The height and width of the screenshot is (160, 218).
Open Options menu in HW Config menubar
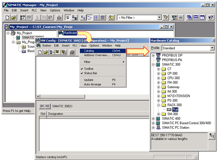94,46
